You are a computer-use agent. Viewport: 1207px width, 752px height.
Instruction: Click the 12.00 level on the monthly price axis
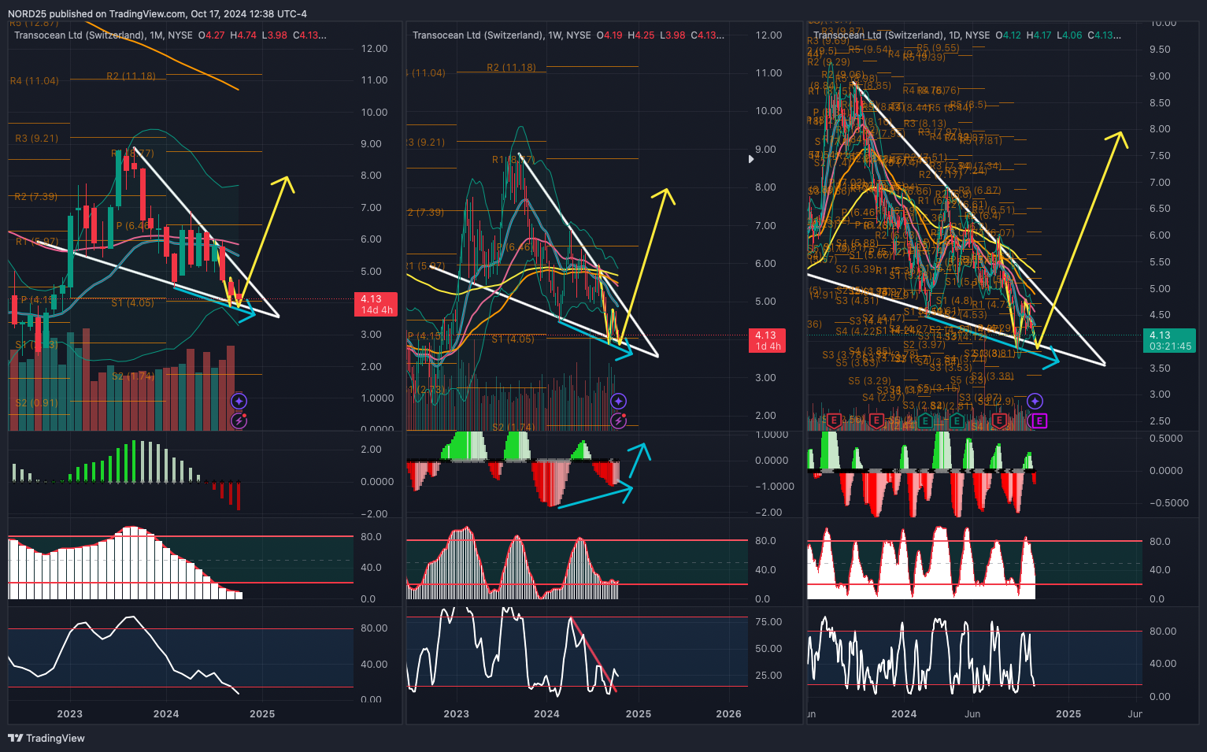click(374, 49)
